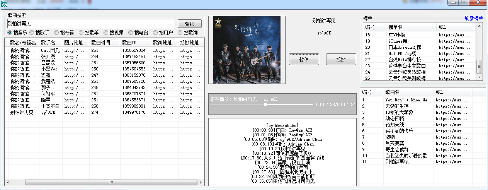This screenshot has width=488, height=190.
Task: Click the playback progress slider handle
Action: coord(265,104)
